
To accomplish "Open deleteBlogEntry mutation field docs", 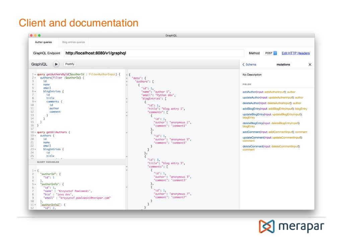I will pos(253,123).
